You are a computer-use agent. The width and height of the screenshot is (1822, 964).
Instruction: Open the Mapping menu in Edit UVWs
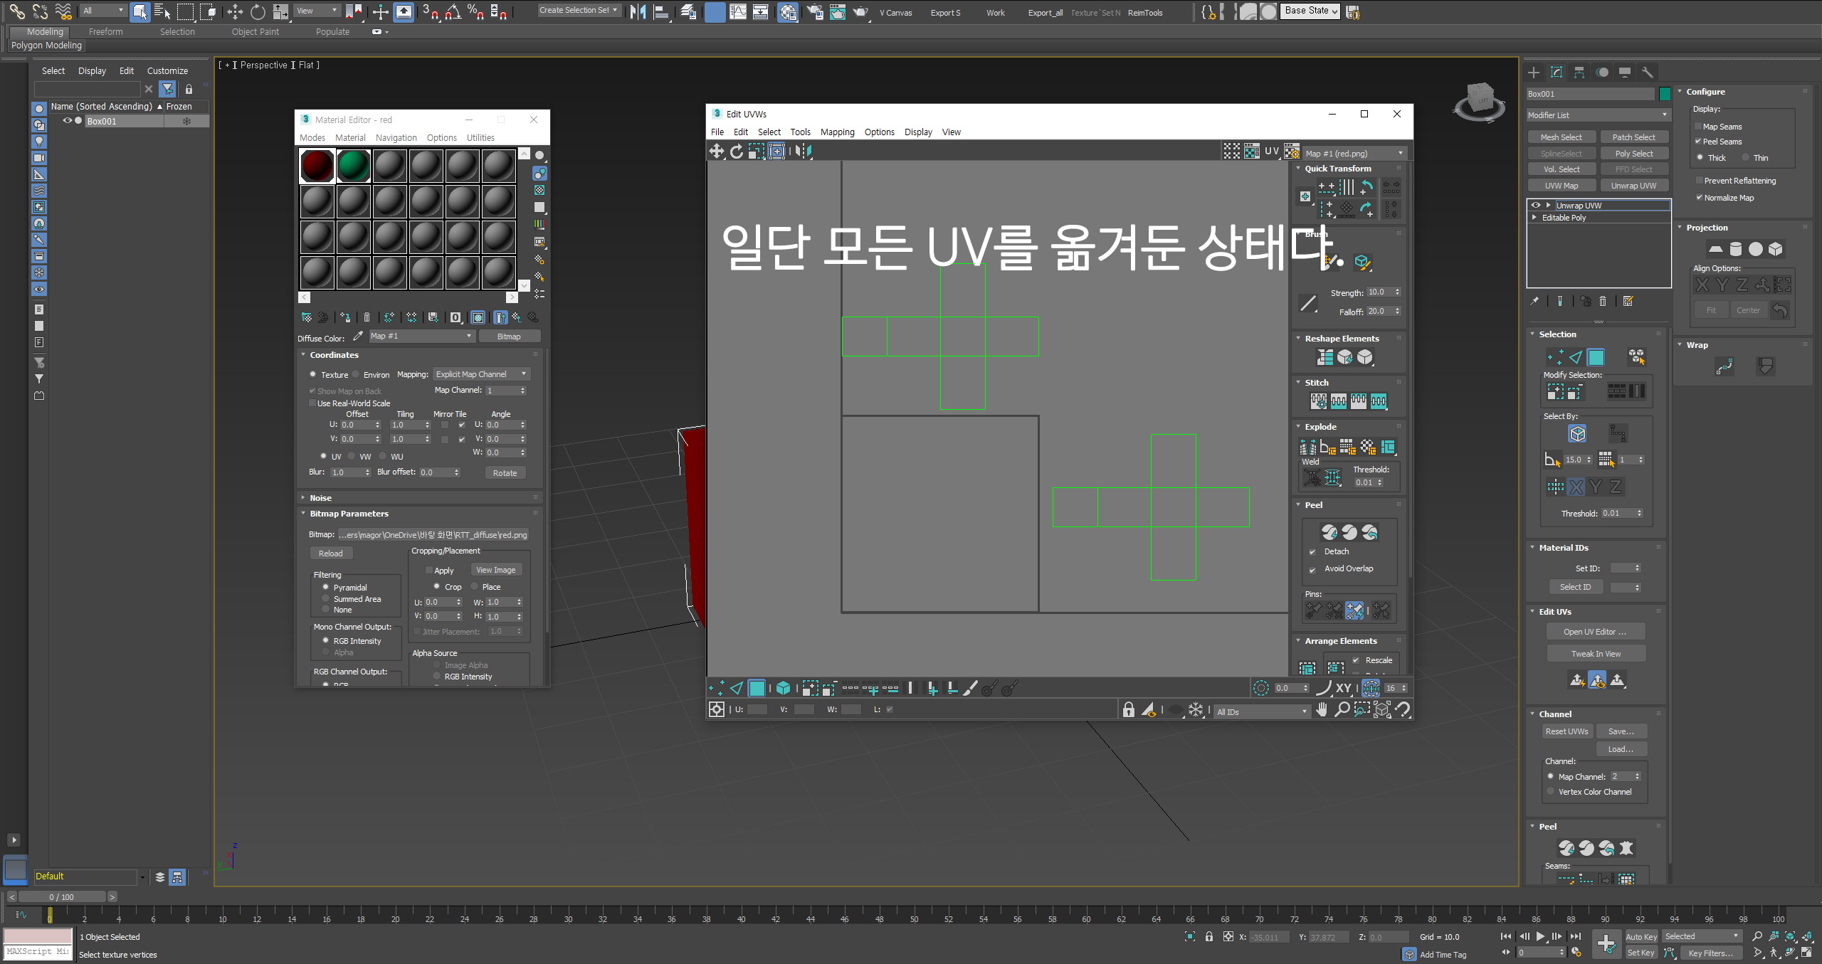point(837,132)
